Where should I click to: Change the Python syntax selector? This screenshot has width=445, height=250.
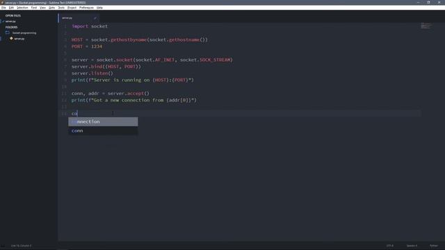point(434,246)
